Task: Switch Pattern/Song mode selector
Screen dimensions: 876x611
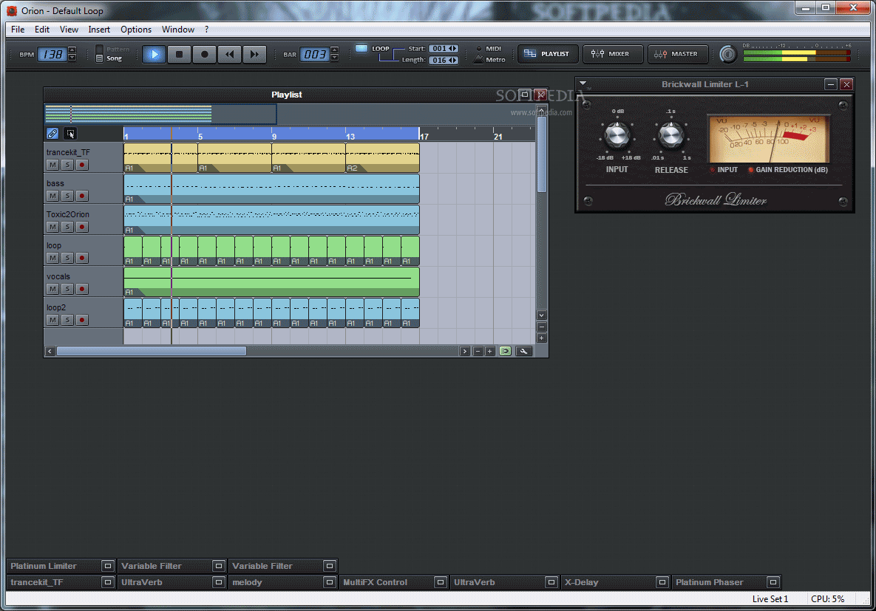Action: tap(99, 54)
